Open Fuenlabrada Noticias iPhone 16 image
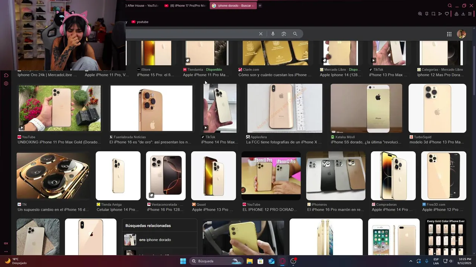Screen dimensions: 476x267 (x=151, y=108)
